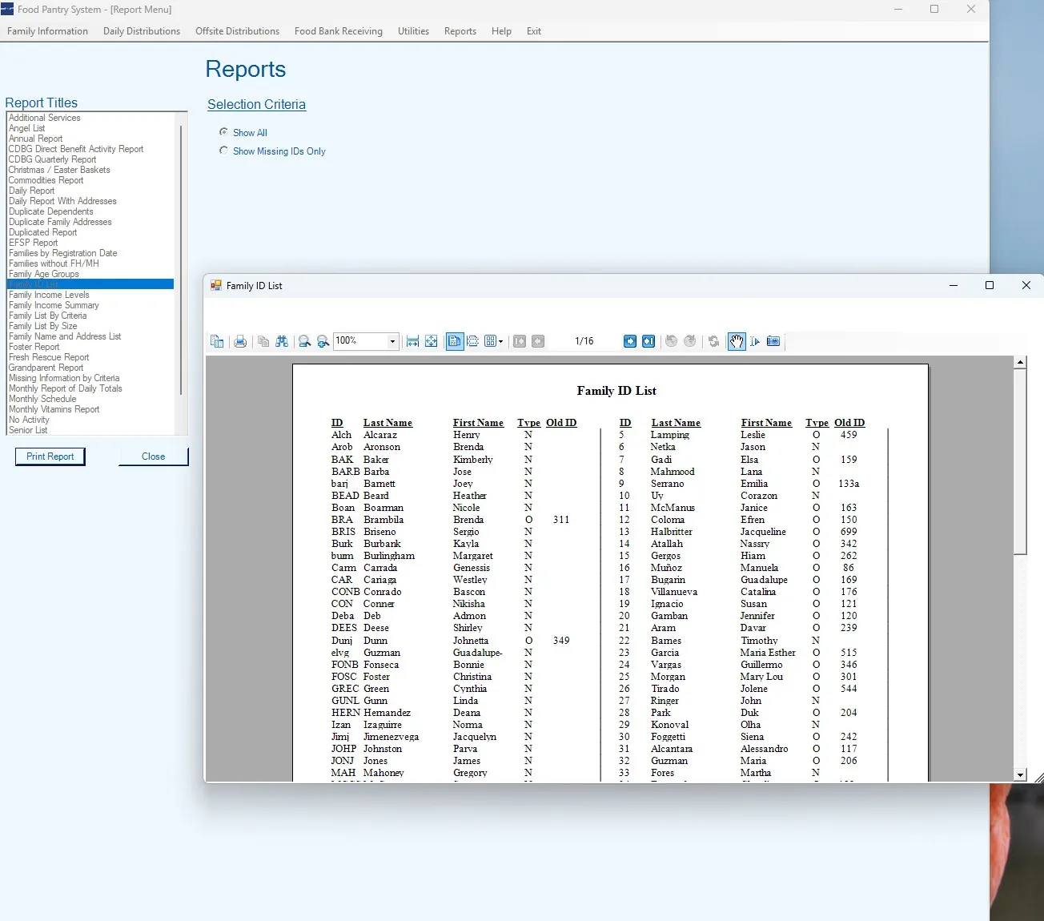The height and width of the screenshot is (921, 1044).
Task: Open the zoom percentage dropdown arrow
Action: click(x=392, y=341)
